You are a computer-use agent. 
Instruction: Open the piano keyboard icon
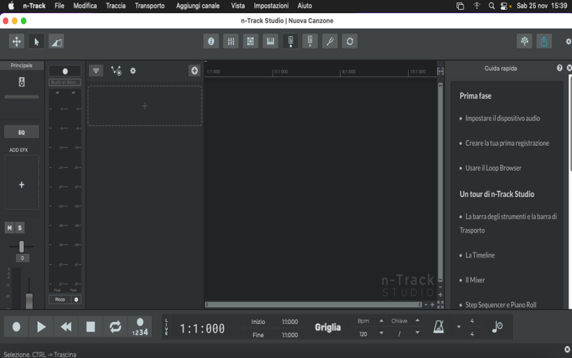click(x=270, y=41)
